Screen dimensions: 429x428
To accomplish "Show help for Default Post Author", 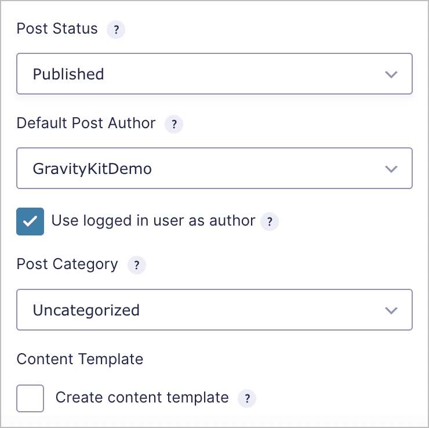I will tap(174, 124).
